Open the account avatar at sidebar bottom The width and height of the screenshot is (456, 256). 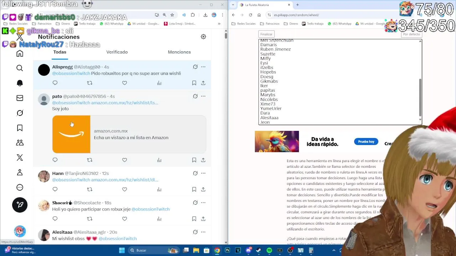[20, 231]
